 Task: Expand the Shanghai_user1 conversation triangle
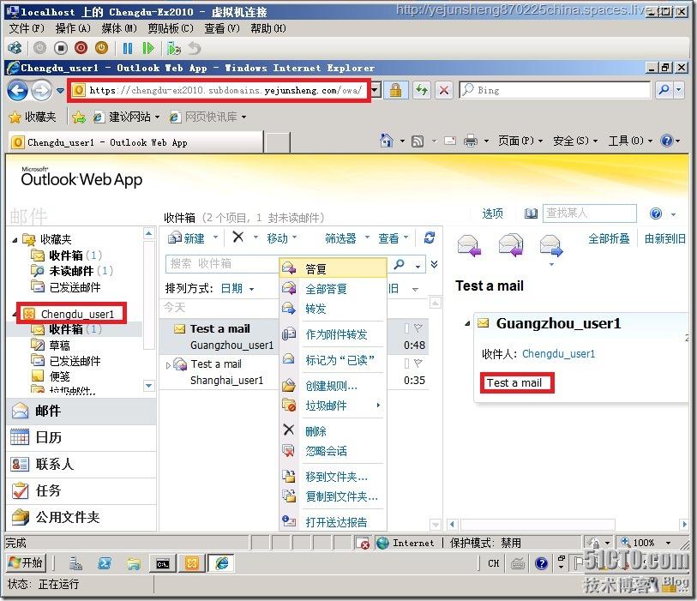click(168, 365)
